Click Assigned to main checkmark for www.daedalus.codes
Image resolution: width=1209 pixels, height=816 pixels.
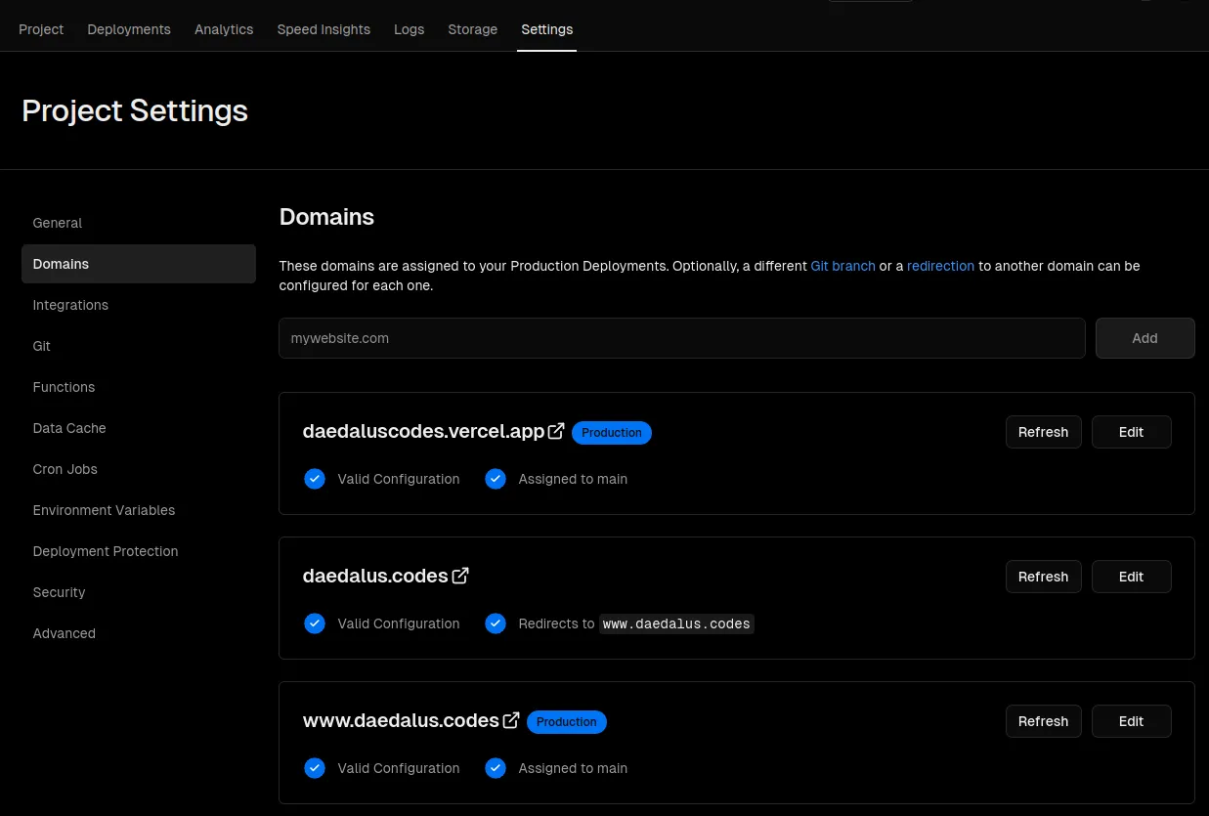point(496,768)
